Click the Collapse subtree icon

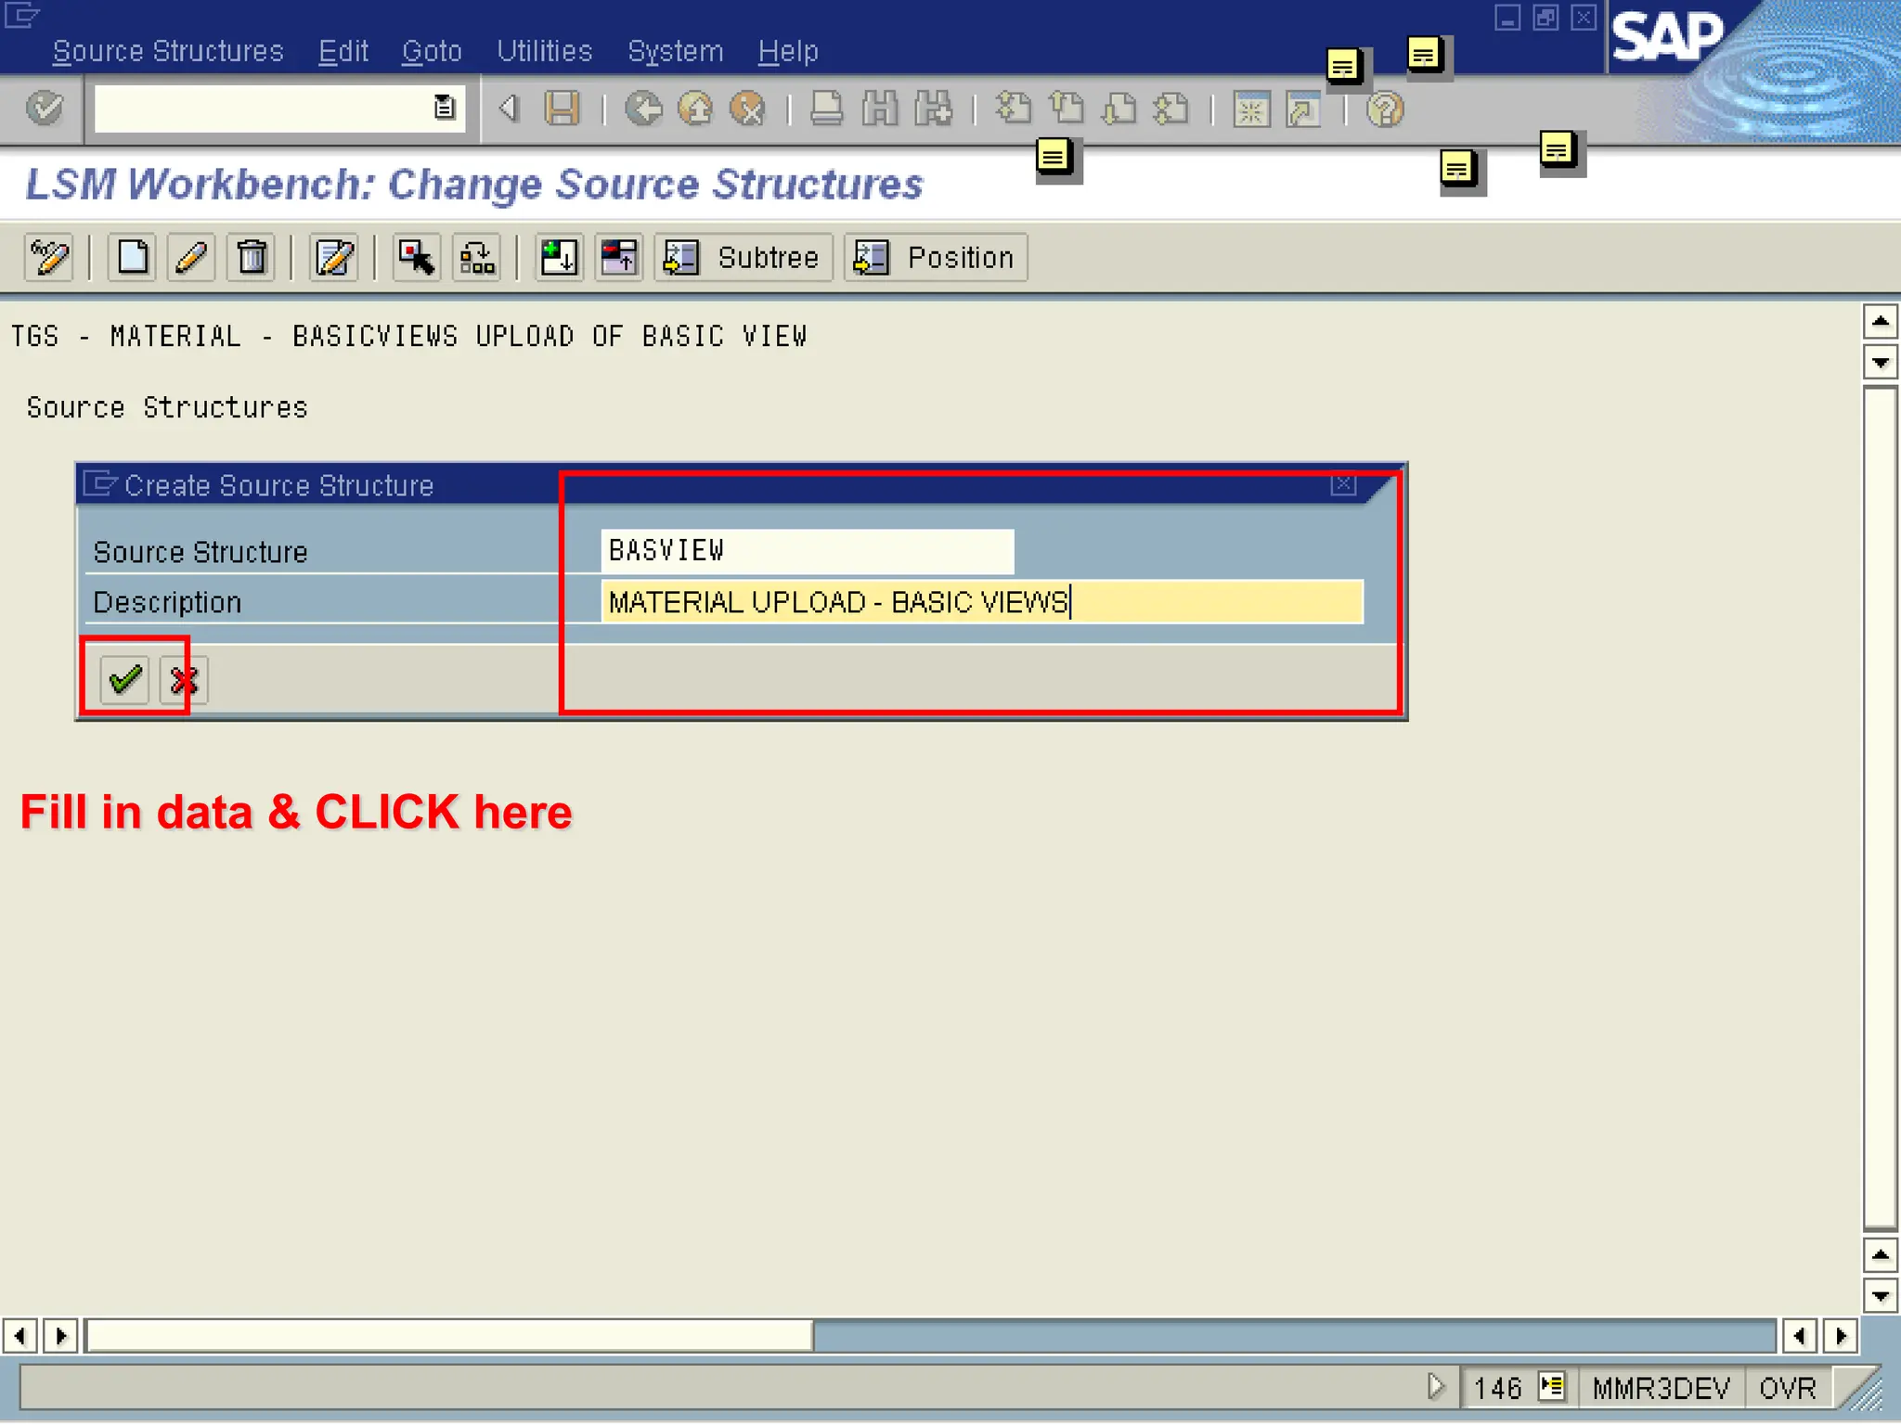618,257
